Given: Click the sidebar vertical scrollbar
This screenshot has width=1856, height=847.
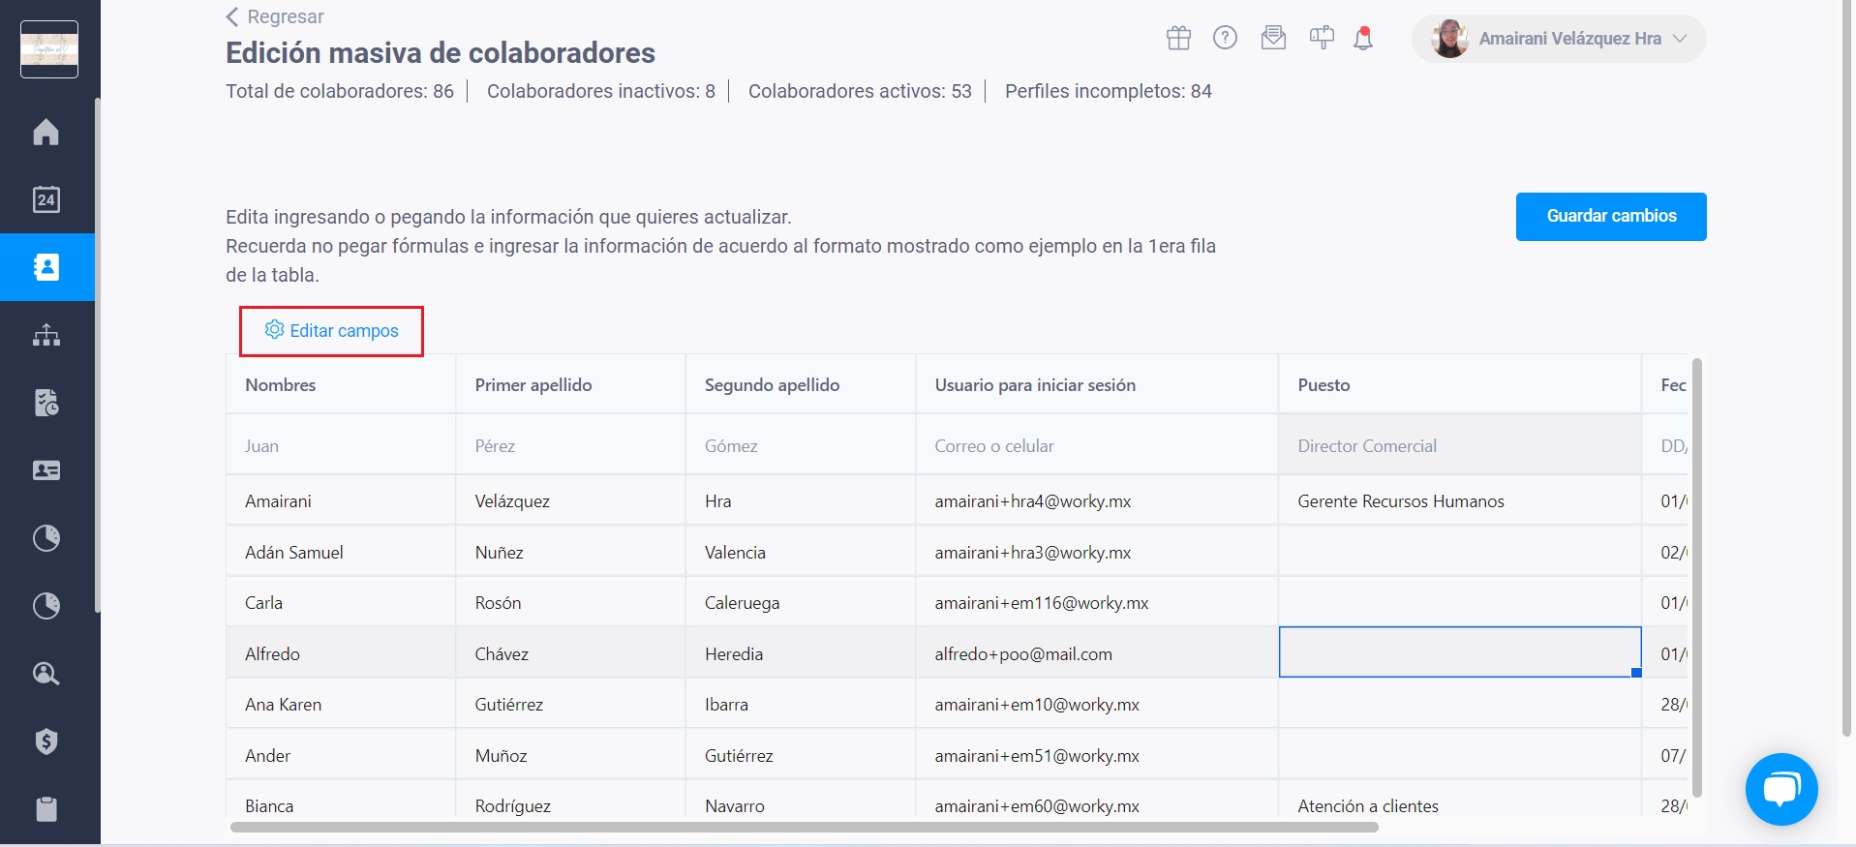Looking at the screenshot, I should tap(97, 354).
